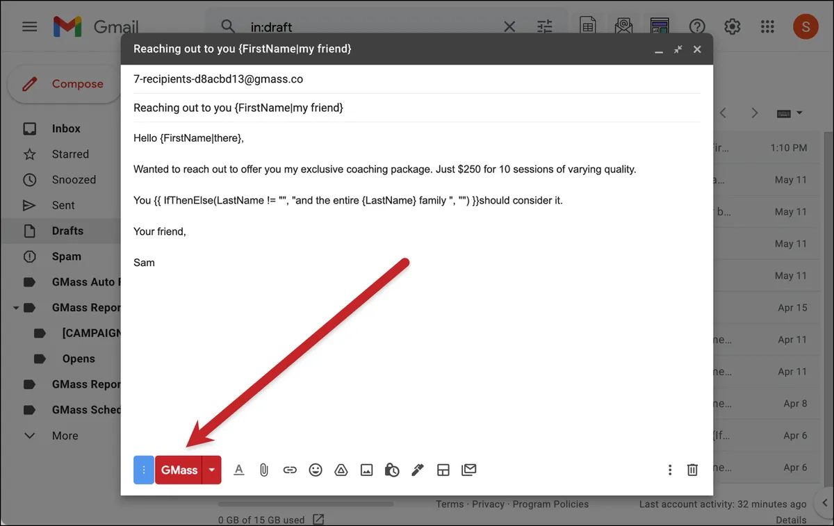Viewport: 834px width, 526px height.
Task: Open the draft dated Apr 8
Action: point(768,404)
